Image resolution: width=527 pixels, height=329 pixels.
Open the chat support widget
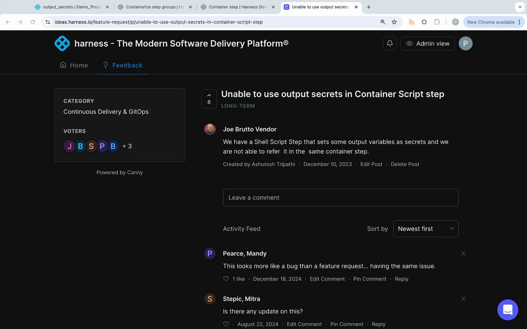pos(507,310)
